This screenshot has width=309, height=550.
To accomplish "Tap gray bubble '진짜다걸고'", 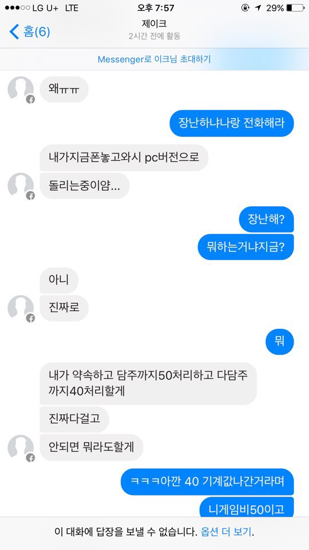I will (x=74, y=419).
